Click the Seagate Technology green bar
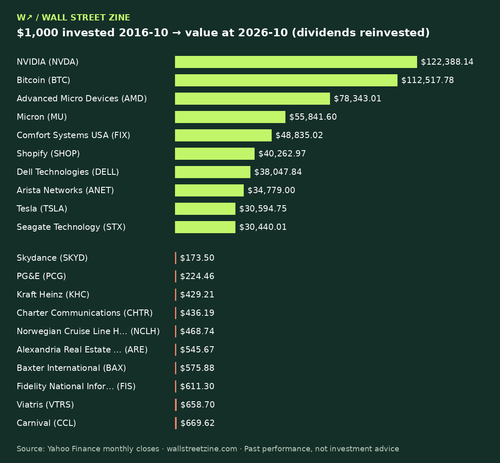 [x=205, y=227]
